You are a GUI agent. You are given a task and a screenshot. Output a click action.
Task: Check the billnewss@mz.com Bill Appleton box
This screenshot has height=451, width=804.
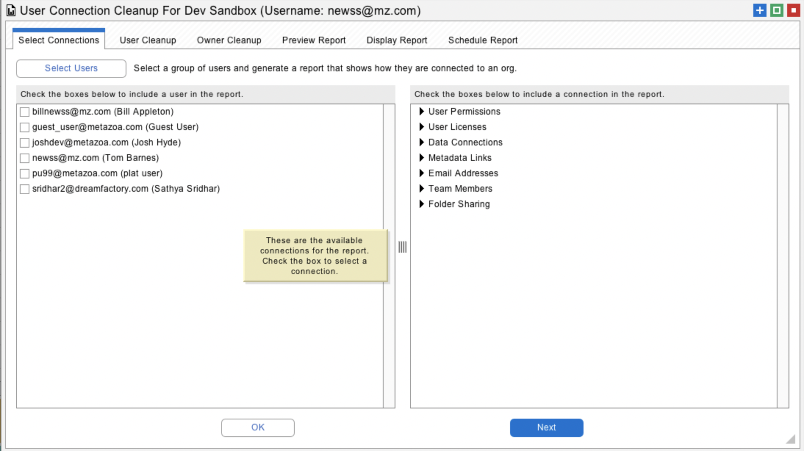click(25, 112)
